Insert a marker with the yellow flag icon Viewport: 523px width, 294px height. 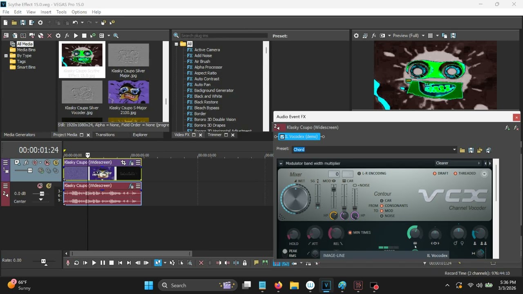pyautogui.click(x=256, y=263)
